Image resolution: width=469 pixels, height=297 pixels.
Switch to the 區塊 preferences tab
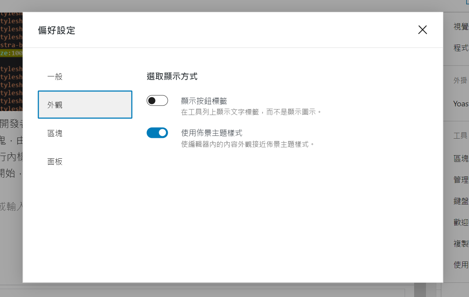point(85,133)
